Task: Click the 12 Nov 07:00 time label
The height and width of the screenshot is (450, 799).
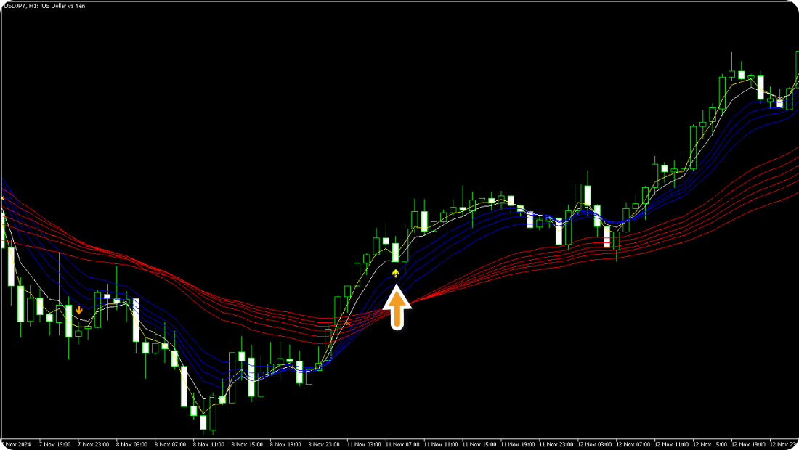Action: [633, 443]
